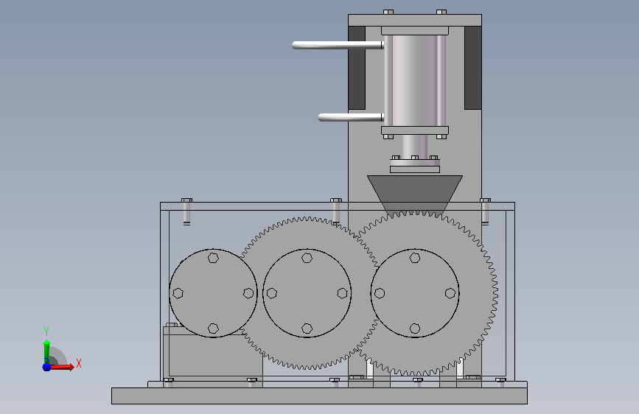Screen dimensions: 639x414
Task: Click the green Y axis arrow of the triad
Action: coord(46,350)
